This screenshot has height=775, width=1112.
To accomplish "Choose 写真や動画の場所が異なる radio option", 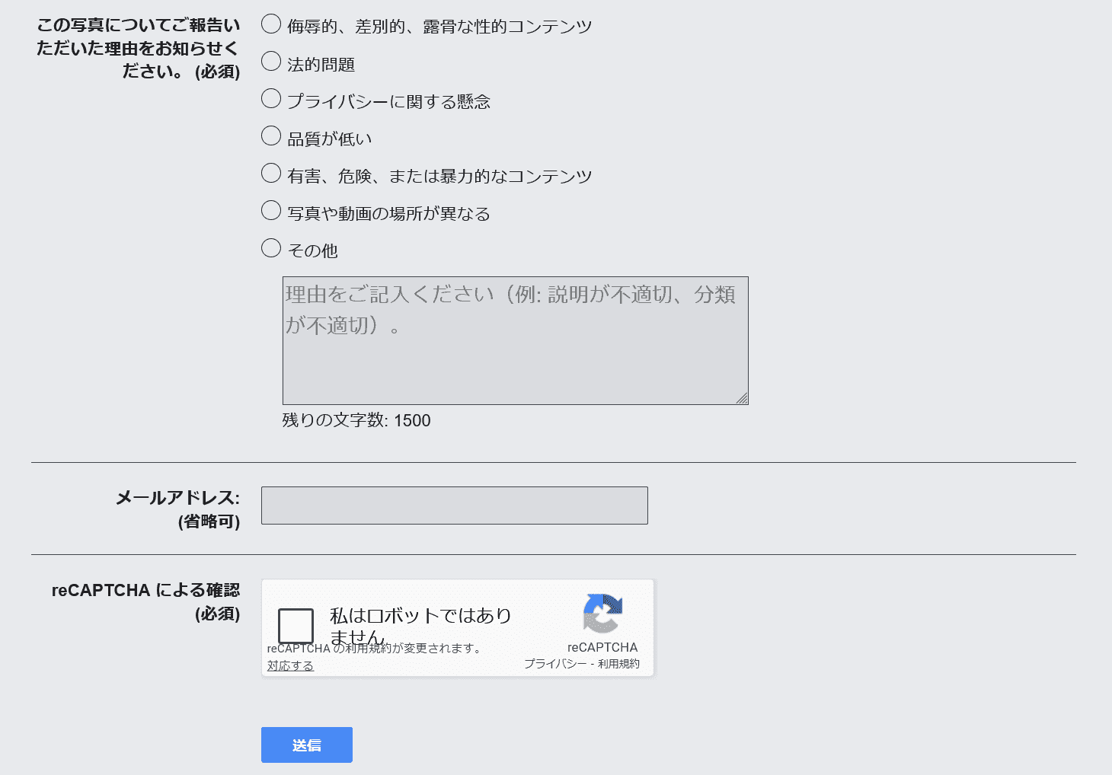I will 271,211.
